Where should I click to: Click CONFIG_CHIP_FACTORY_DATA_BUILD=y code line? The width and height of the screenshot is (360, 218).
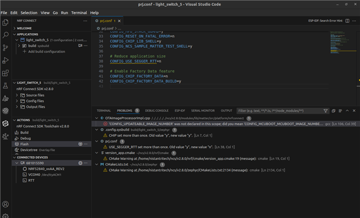tap(146, 81)
